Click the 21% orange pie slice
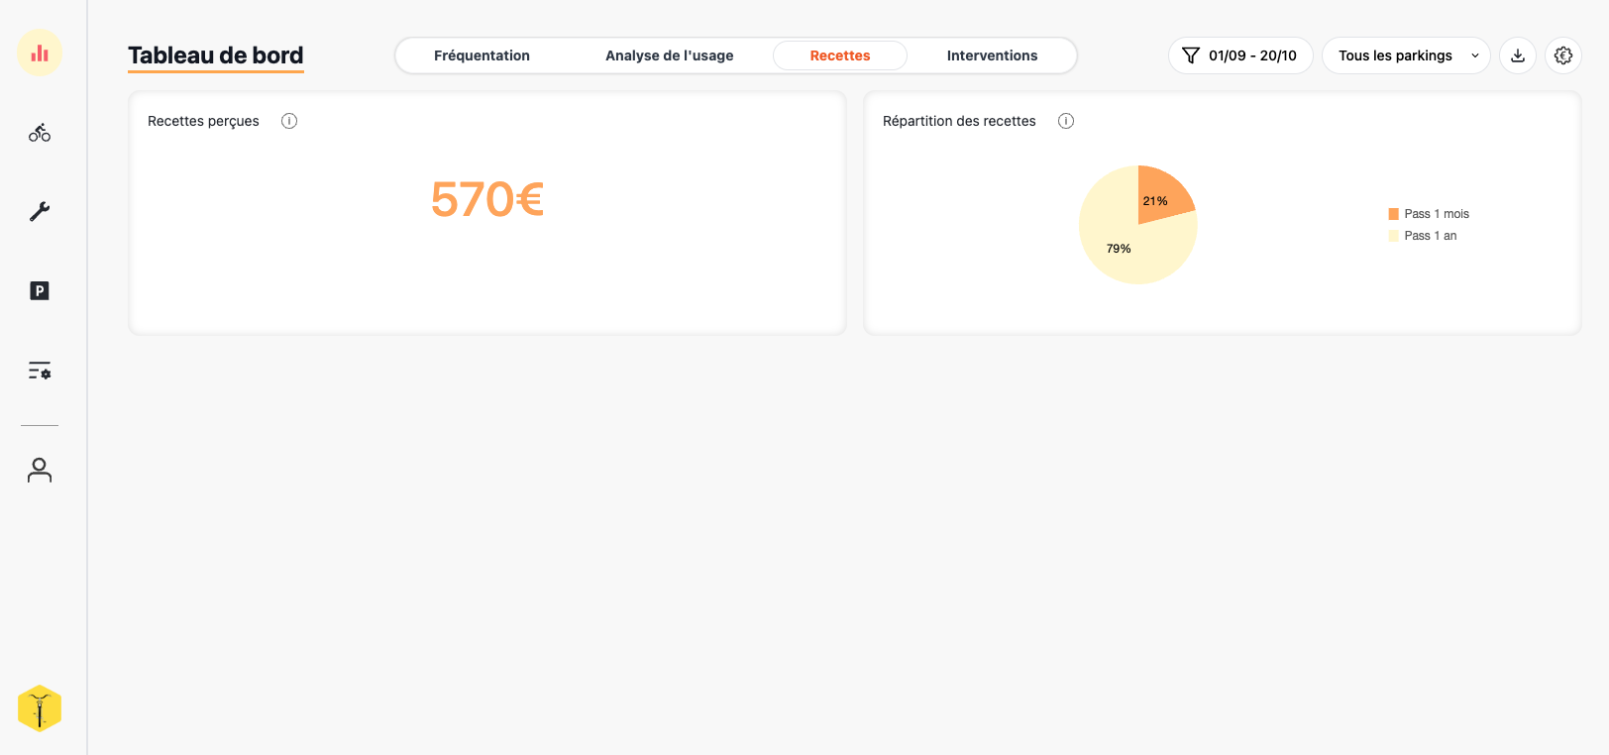The image size is (1609, 755). pos(1159,194)
